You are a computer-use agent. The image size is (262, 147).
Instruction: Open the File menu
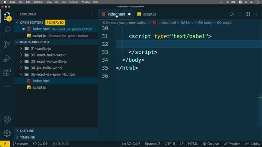[x=21, y=2]
